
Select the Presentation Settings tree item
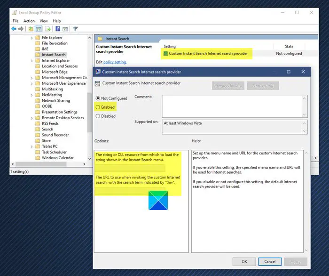(x=60, y=112)
